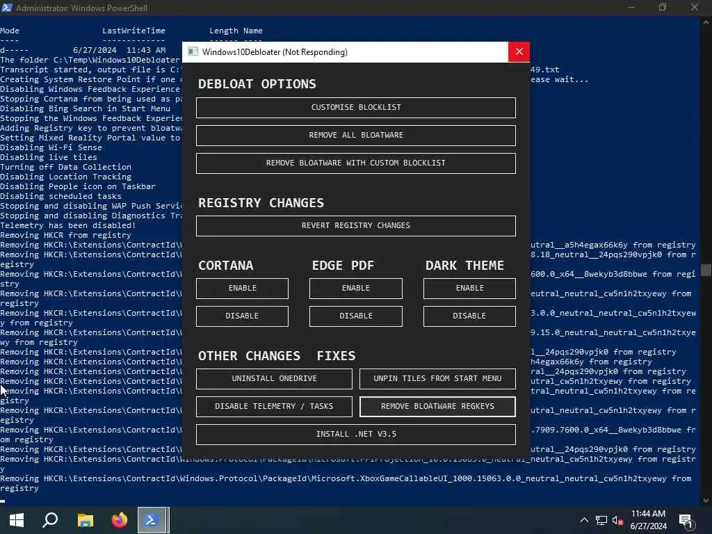The width and height of the screenshot is (712, 534).
Task: Click 'Turning off Data Collection' line
Action: pos(65,167)
